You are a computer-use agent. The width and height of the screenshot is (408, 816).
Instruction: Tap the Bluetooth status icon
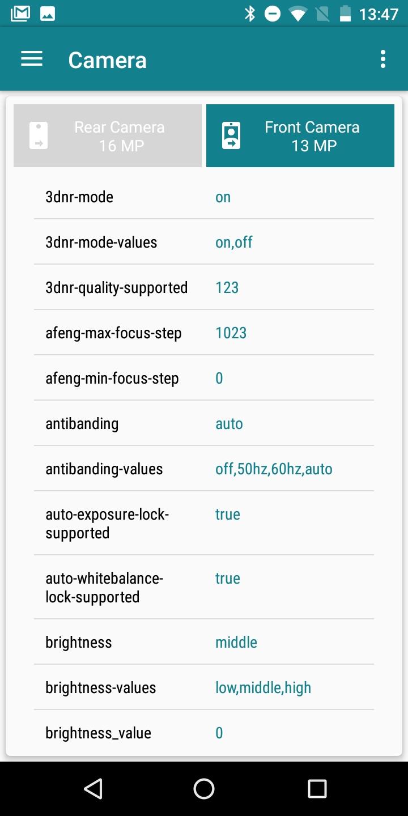[x=250, y=14]
